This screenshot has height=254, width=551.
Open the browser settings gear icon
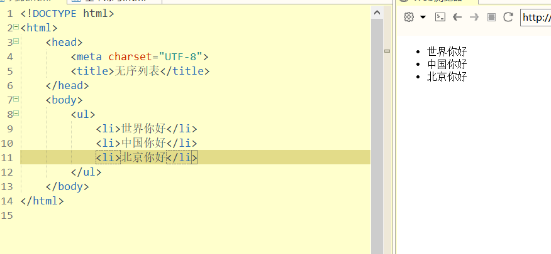(409, 17)
